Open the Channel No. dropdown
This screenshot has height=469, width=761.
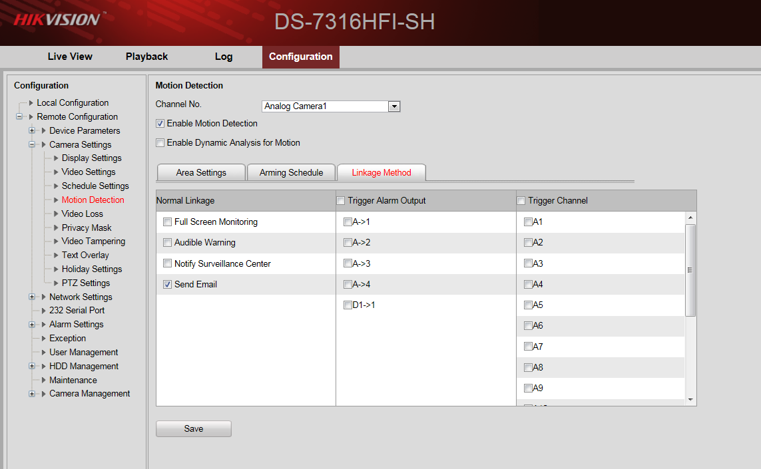click(x=331, y=106)
